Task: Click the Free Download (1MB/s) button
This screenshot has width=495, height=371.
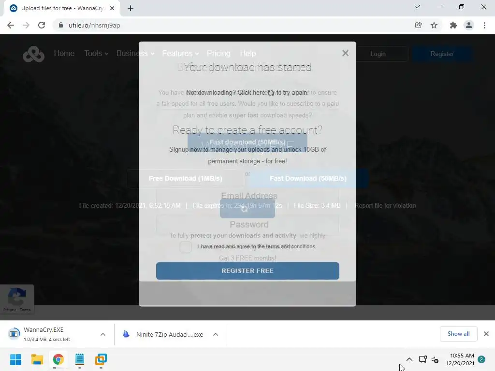Action: pyautogui.click(x=186, y=179)
